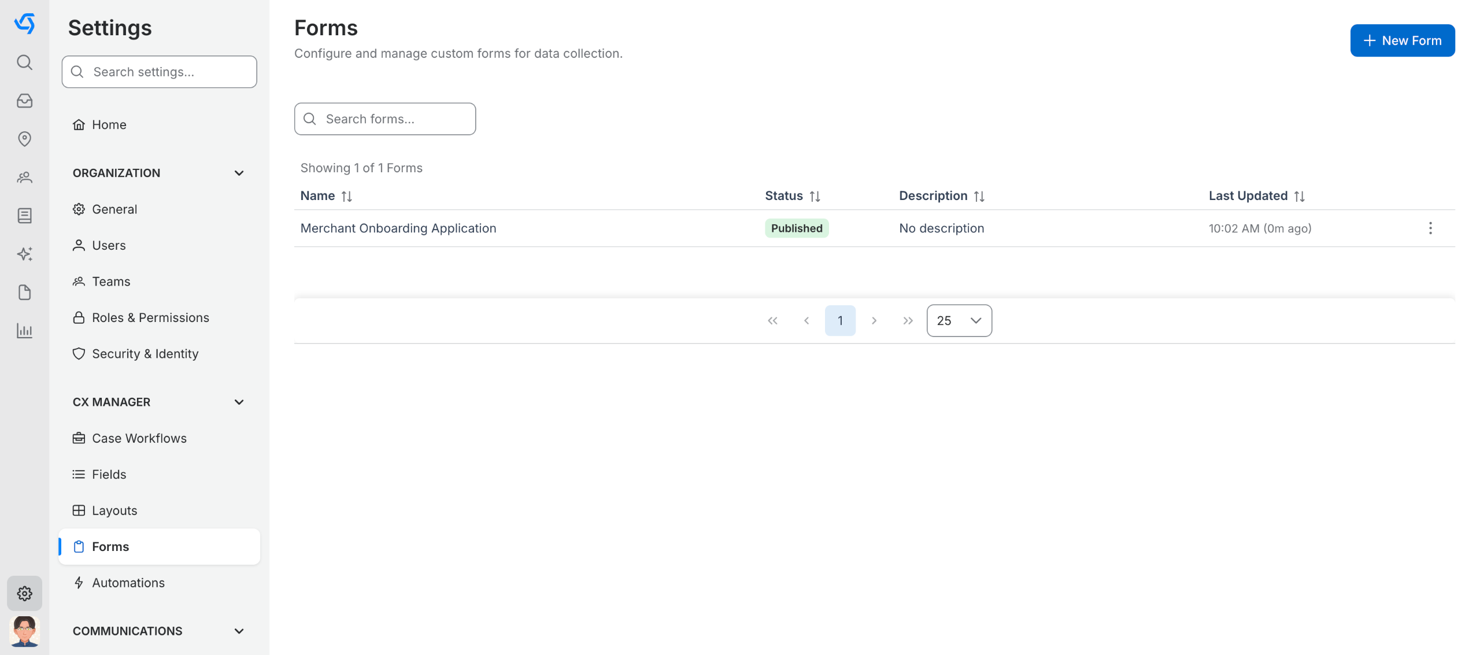Image resolution: width=1480 pixels, height=655 pixels.
Task: Open Automations settings menu item
Action: pos(128,583)
